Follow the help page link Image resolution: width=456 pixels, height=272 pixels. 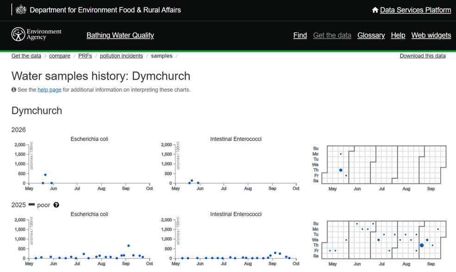click(x=50, y=90)
